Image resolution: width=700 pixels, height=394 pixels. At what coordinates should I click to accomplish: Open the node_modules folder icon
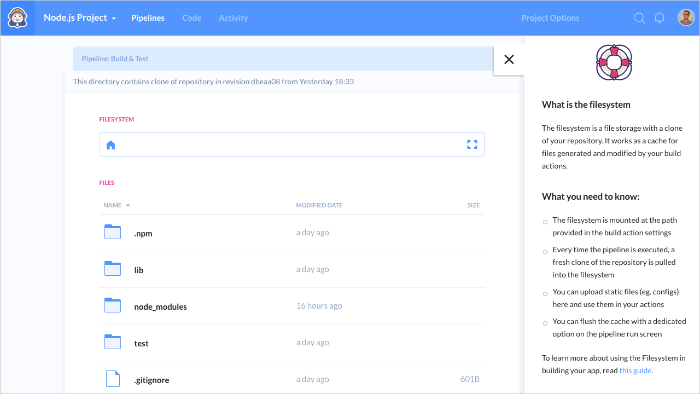(x=113, y=305)
